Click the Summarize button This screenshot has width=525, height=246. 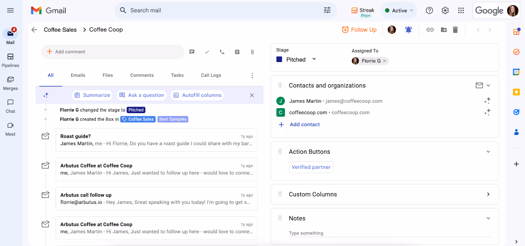pyautogui.click(x=92, y=95)
